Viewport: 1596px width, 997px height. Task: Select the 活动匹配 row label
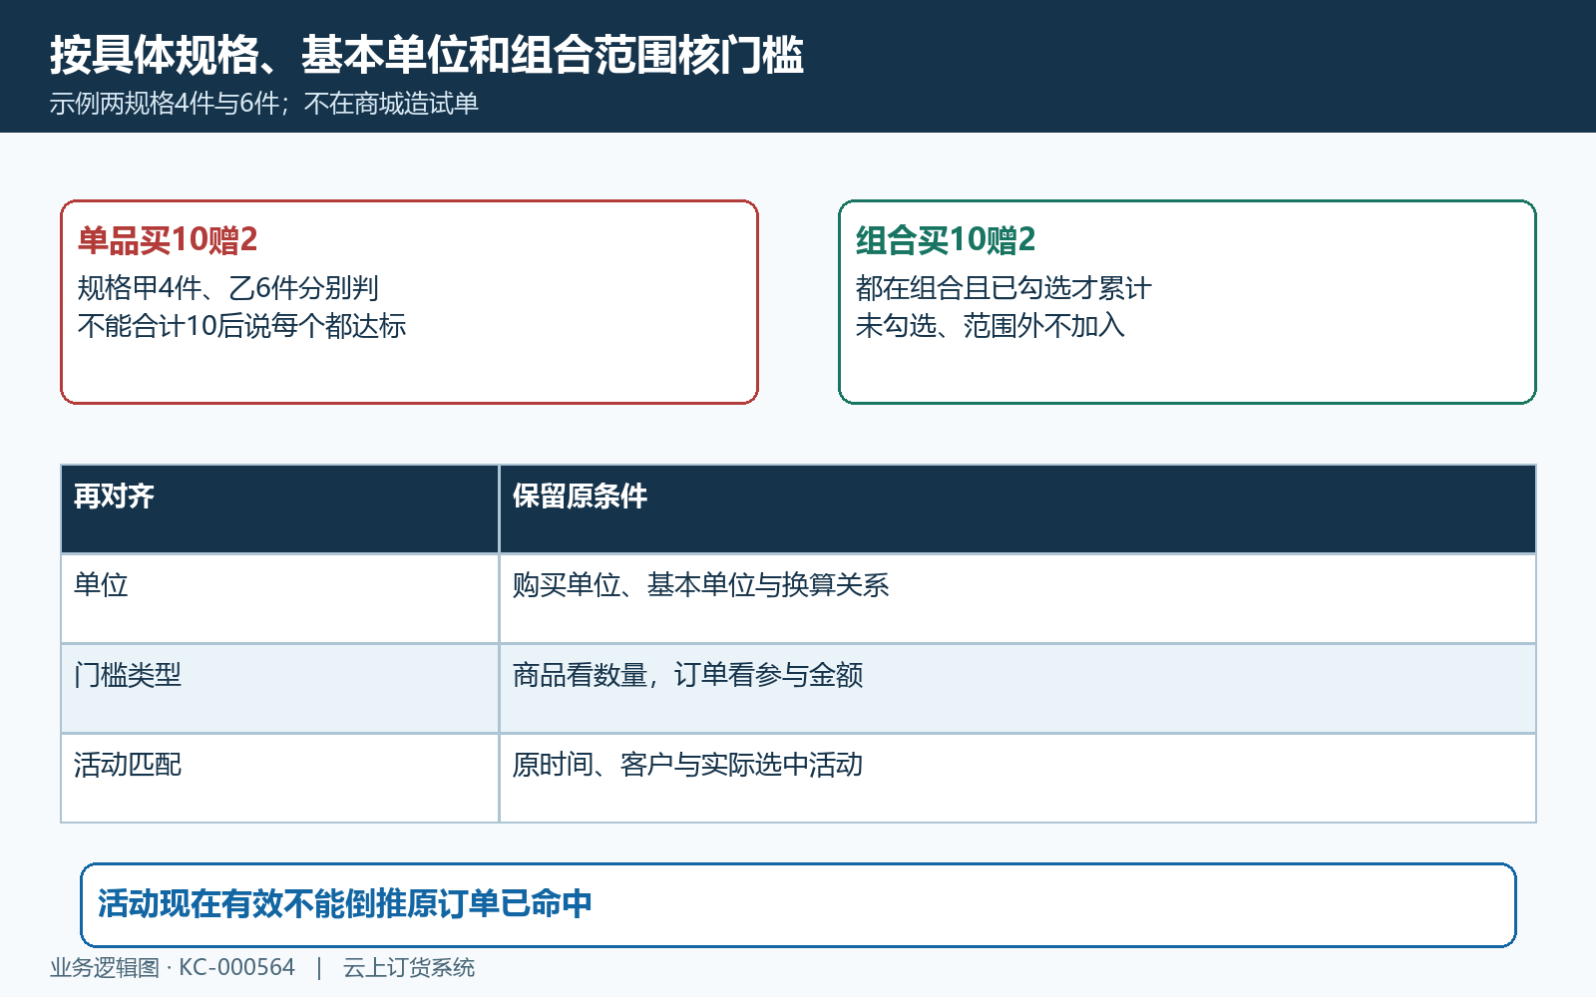pos(279,778)
